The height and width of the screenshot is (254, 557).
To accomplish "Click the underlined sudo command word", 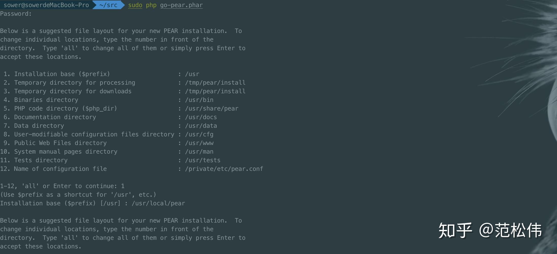I will (x=135, y=5).
